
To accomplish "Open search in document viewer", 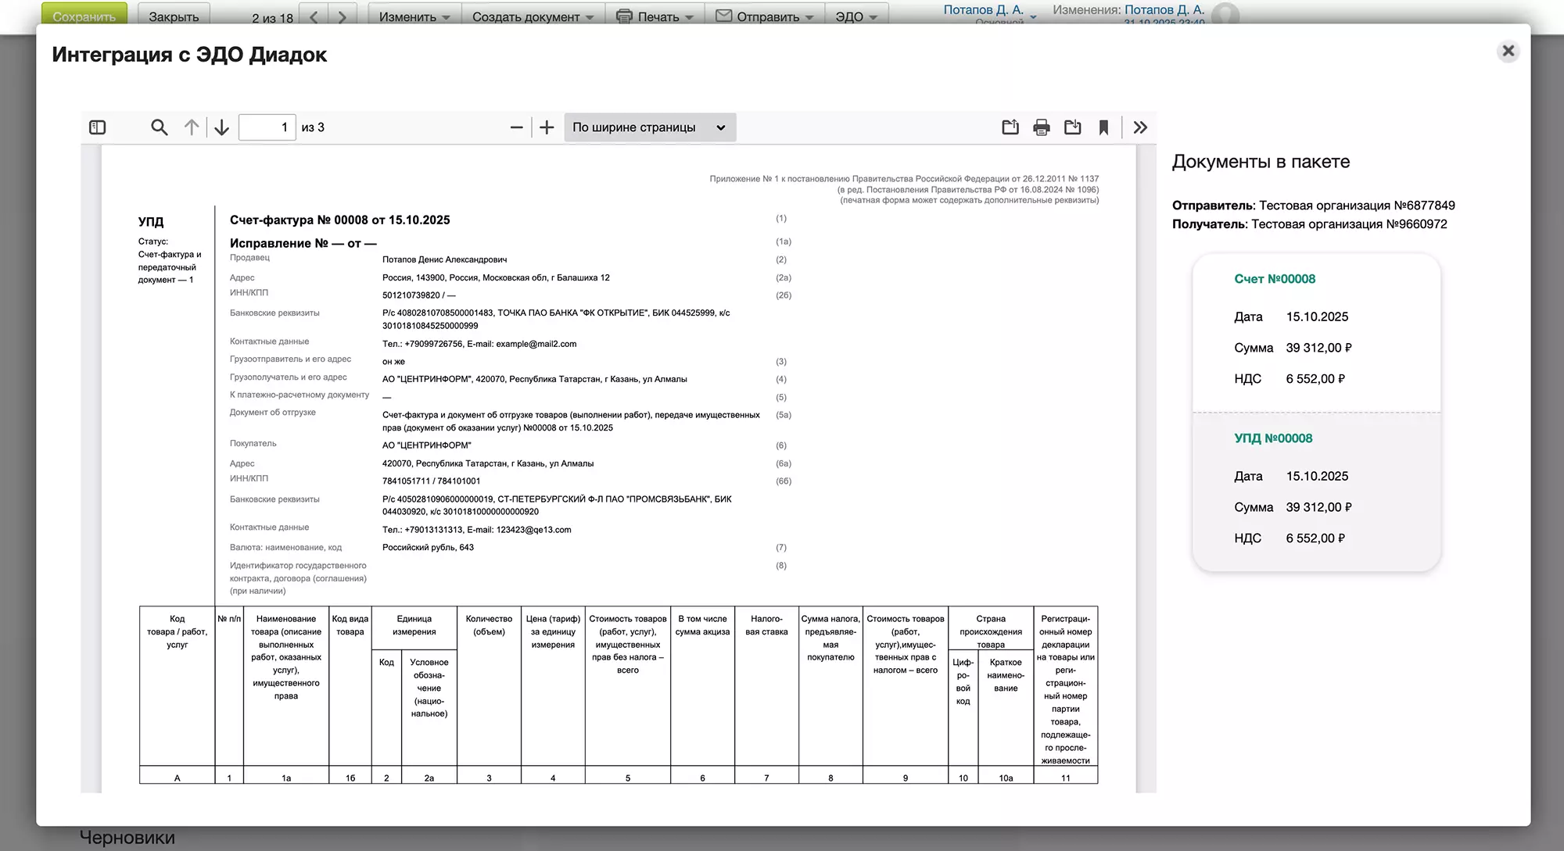I will pos(160,127).
